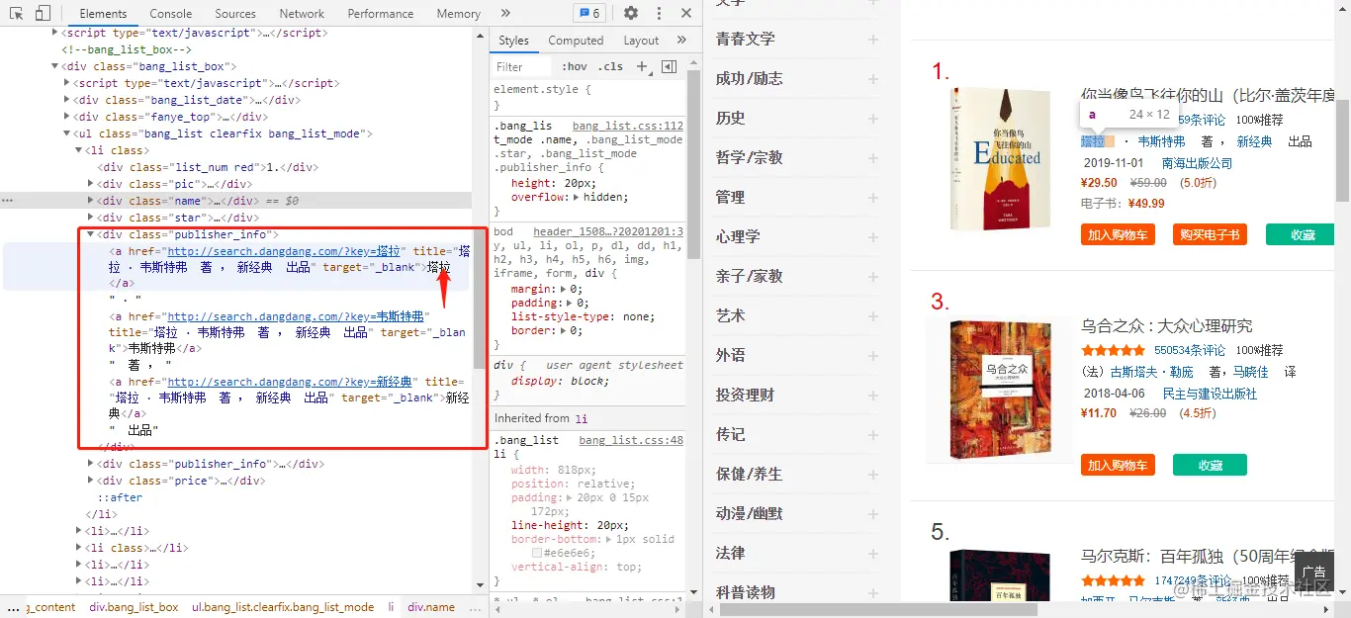Expand 传记 category plus icon

(873, 435)
